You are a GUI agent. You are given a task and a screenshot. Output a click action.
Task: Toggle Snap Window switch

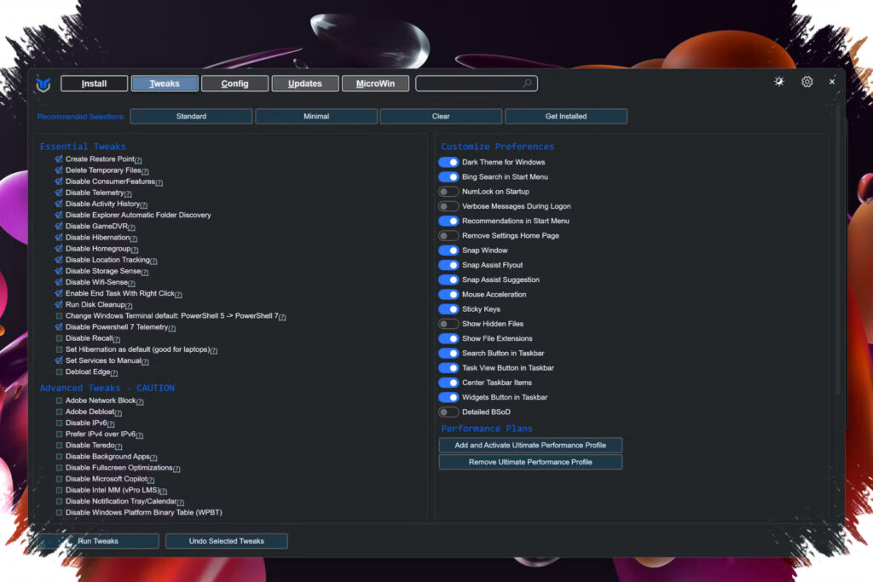pos(448,251)
